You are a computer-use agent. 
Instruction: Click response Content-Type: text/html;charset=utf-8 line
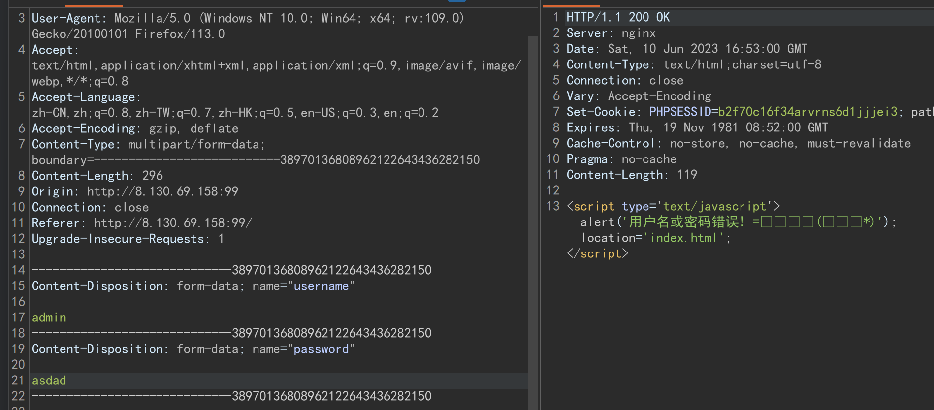point(694,64)
